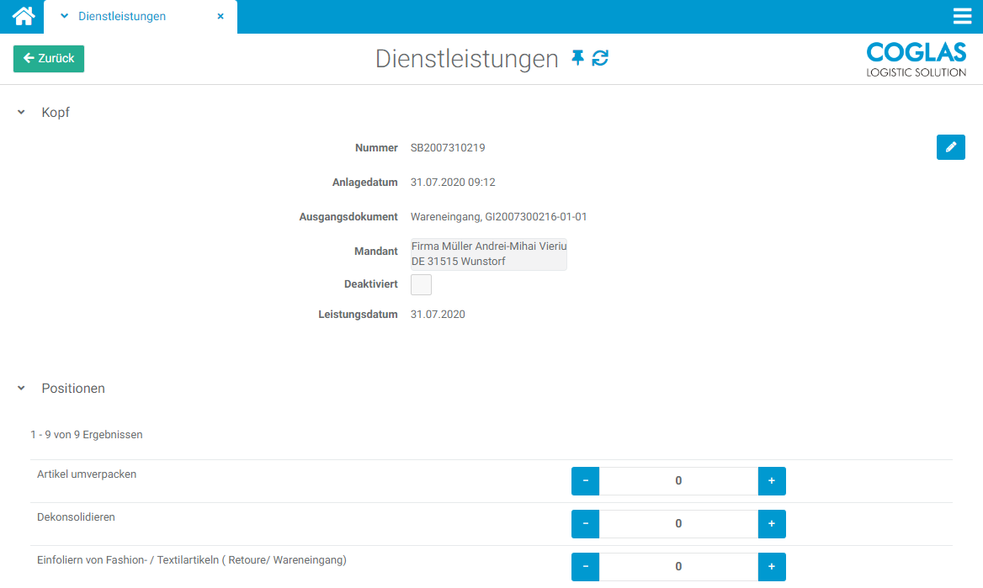
Task: Click the COGLAS logo
Action: (916, 59)
